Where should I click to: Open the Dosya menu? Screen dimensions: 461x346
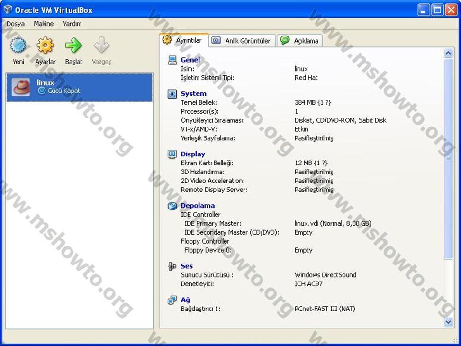tap(16, 24)
